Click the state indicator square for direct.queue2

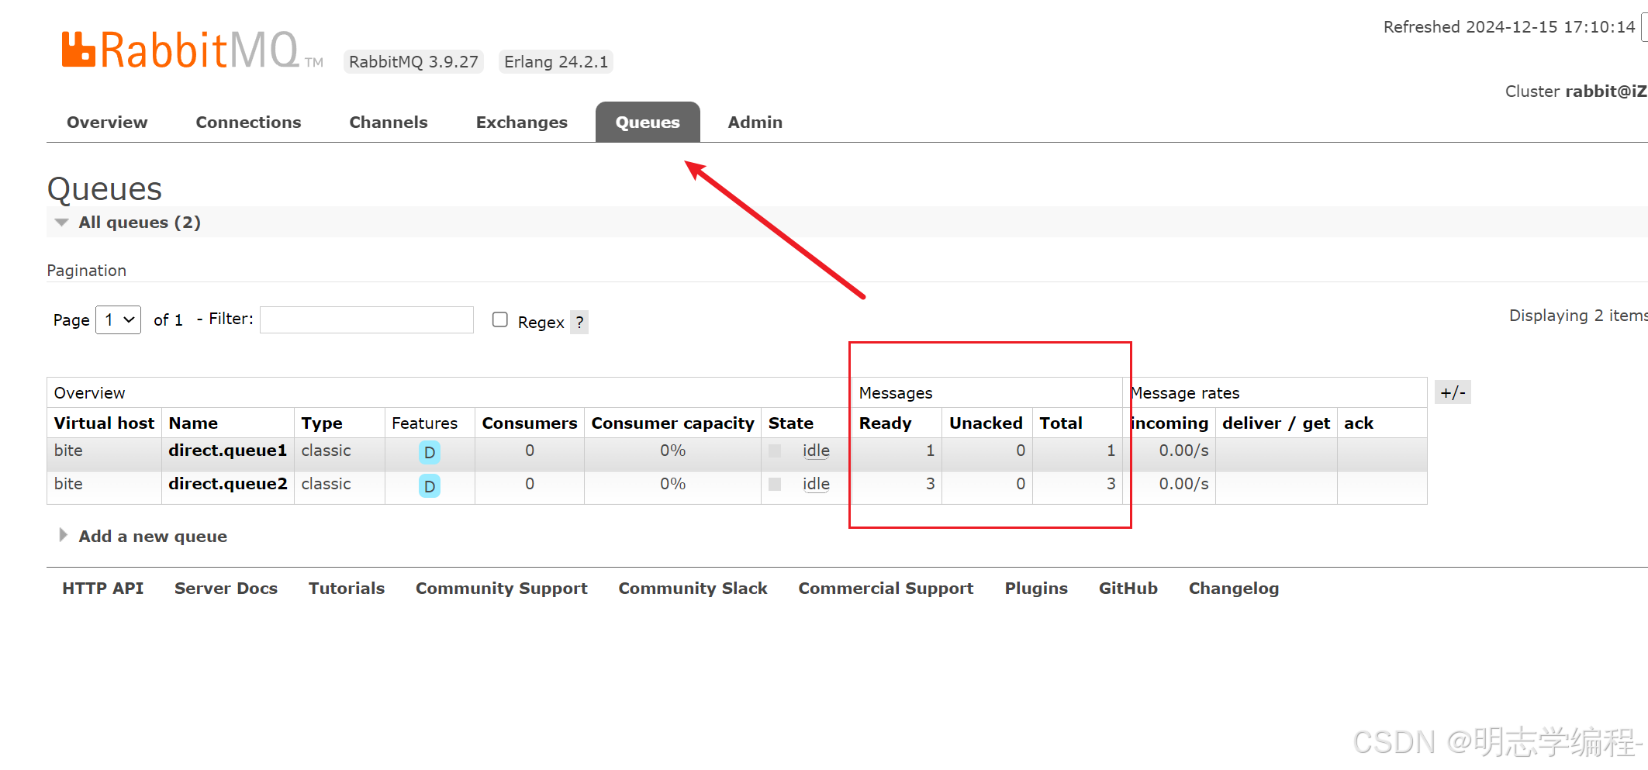[775, 484]
